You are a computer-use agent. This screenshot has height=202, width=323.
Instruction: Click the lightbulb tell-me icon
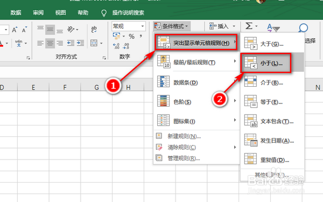click(x=104, y=13)
